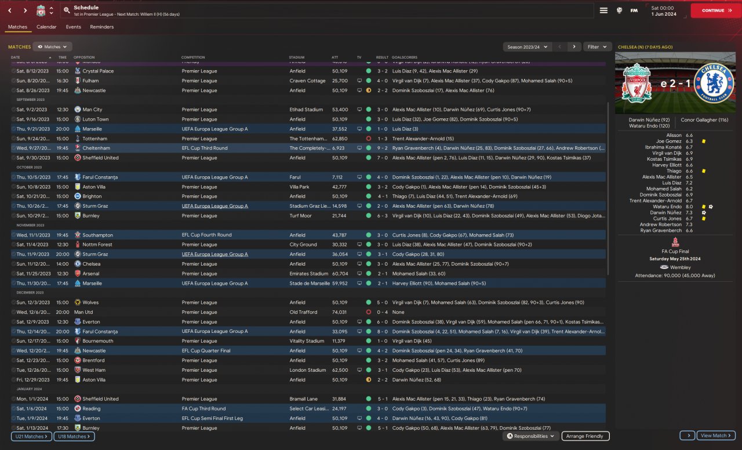Click the Arrange Friendly button

click(585, 436)
